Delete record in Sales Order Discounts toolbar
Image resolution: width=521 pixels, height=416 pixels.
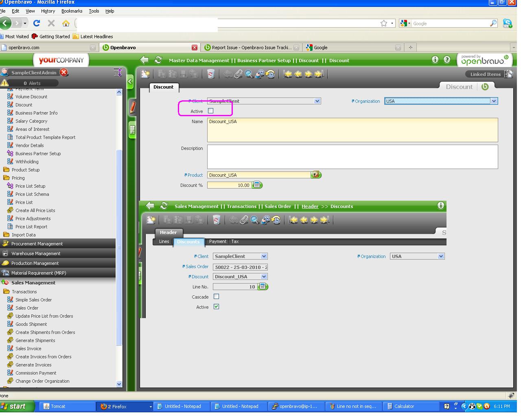[x=216, y=220]
